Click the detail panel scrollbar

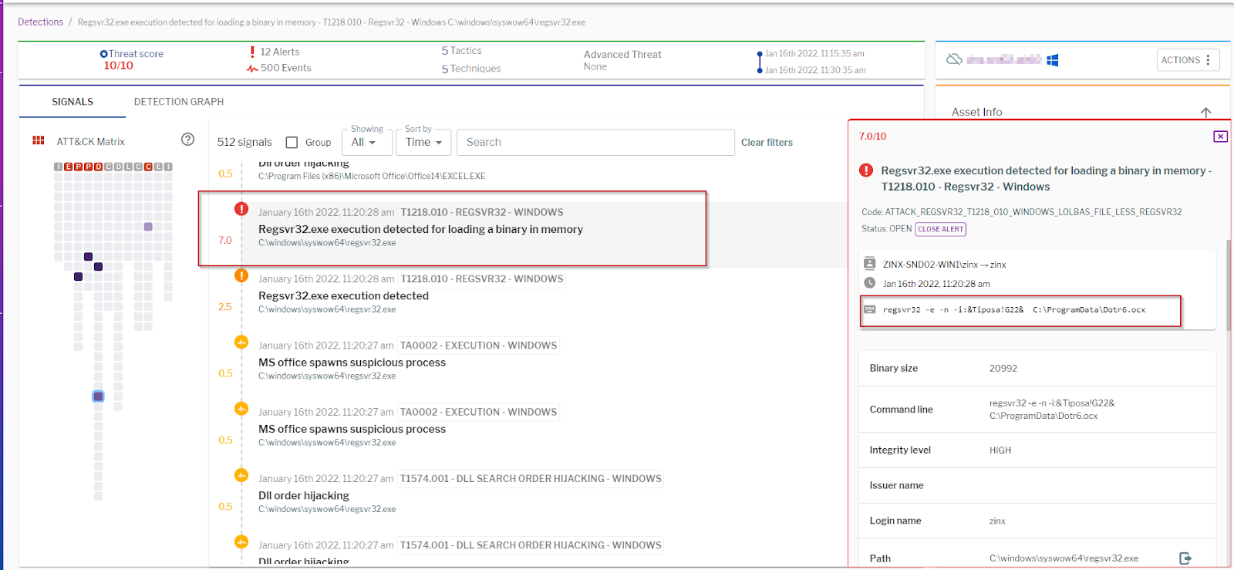click(1229, 285)
